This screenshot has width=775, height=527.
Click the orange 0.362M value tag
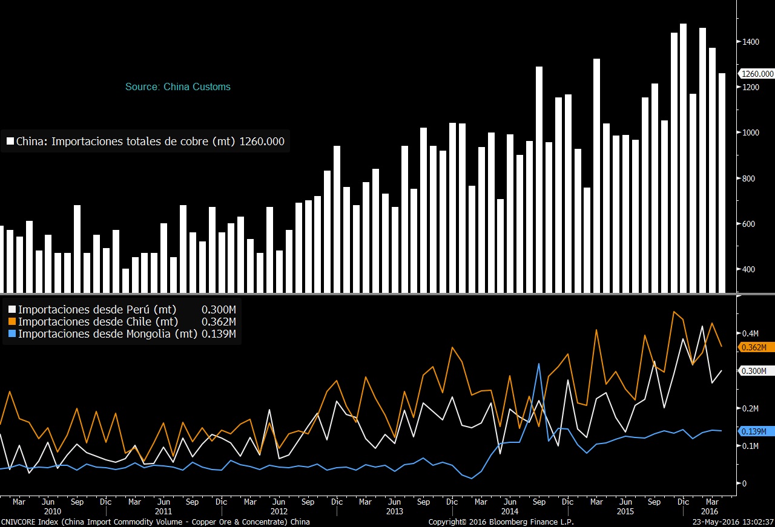pos(756,347)
